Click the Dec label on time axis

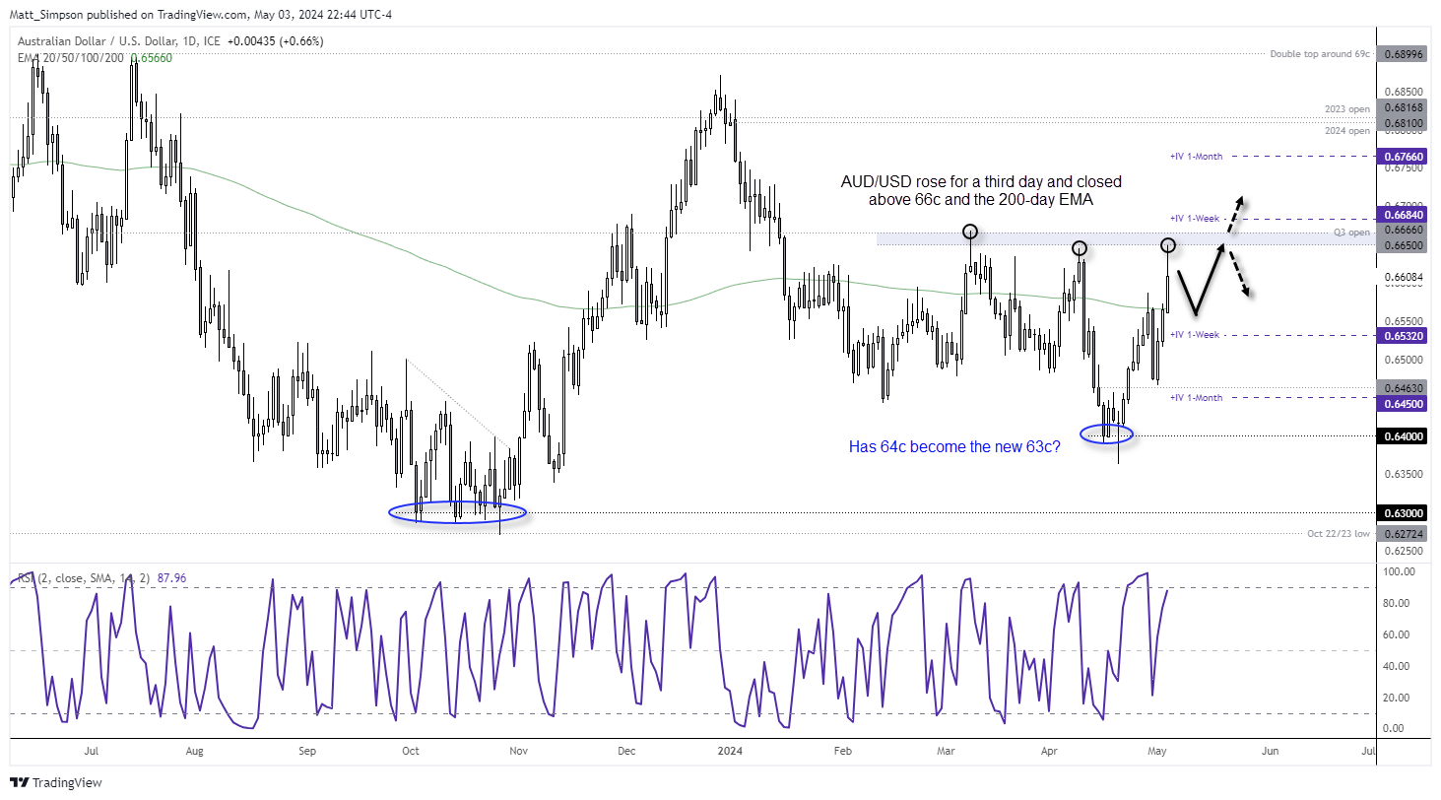(x=626, y=751)
